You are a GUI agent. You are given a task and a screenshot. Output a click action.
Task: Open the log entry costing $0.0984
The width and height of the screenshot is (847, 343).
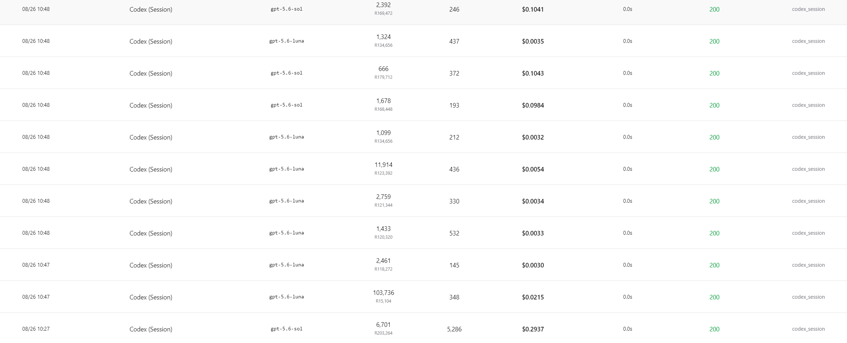click(x=423, y=105)
